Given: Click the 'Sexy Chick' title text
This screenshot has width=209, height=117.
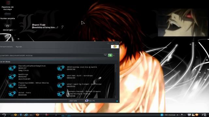Looking at the screenshot, I should tap(24, 71).
